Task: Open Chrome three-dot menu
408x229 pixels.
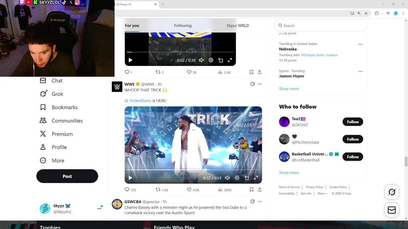Action: click(x=403, y=13)
